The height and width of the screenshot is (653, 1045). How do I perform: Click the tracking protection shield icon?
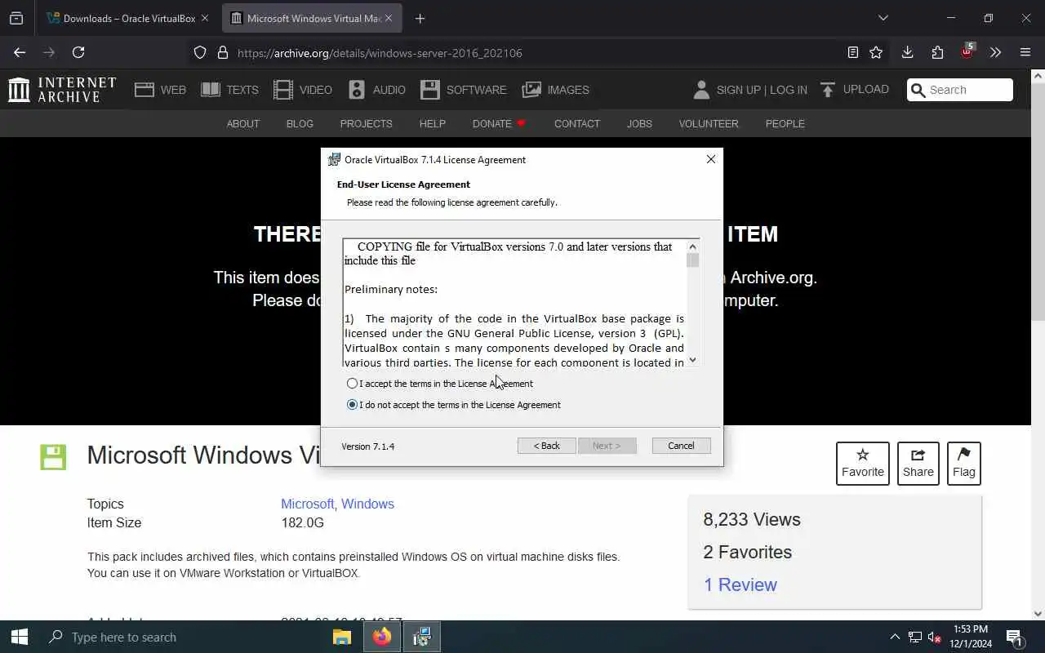200,52
